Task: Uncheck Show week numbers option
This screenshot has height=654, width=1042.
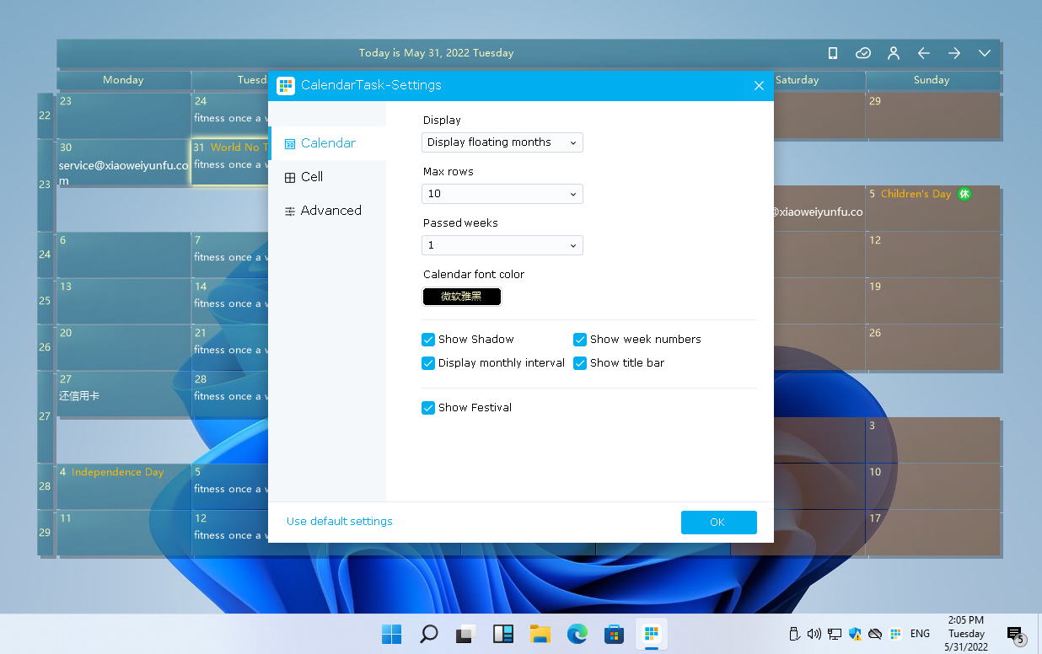Action: (580, 340)
